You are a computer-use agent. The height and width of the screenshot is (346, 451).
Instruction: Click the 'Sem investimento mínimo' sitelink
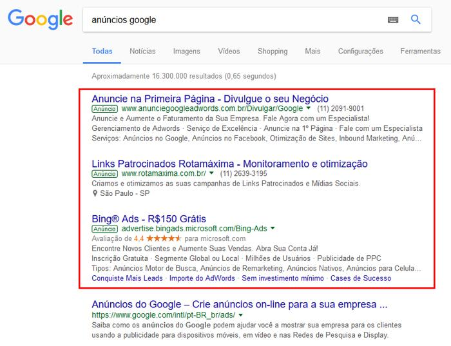point(283,278)
